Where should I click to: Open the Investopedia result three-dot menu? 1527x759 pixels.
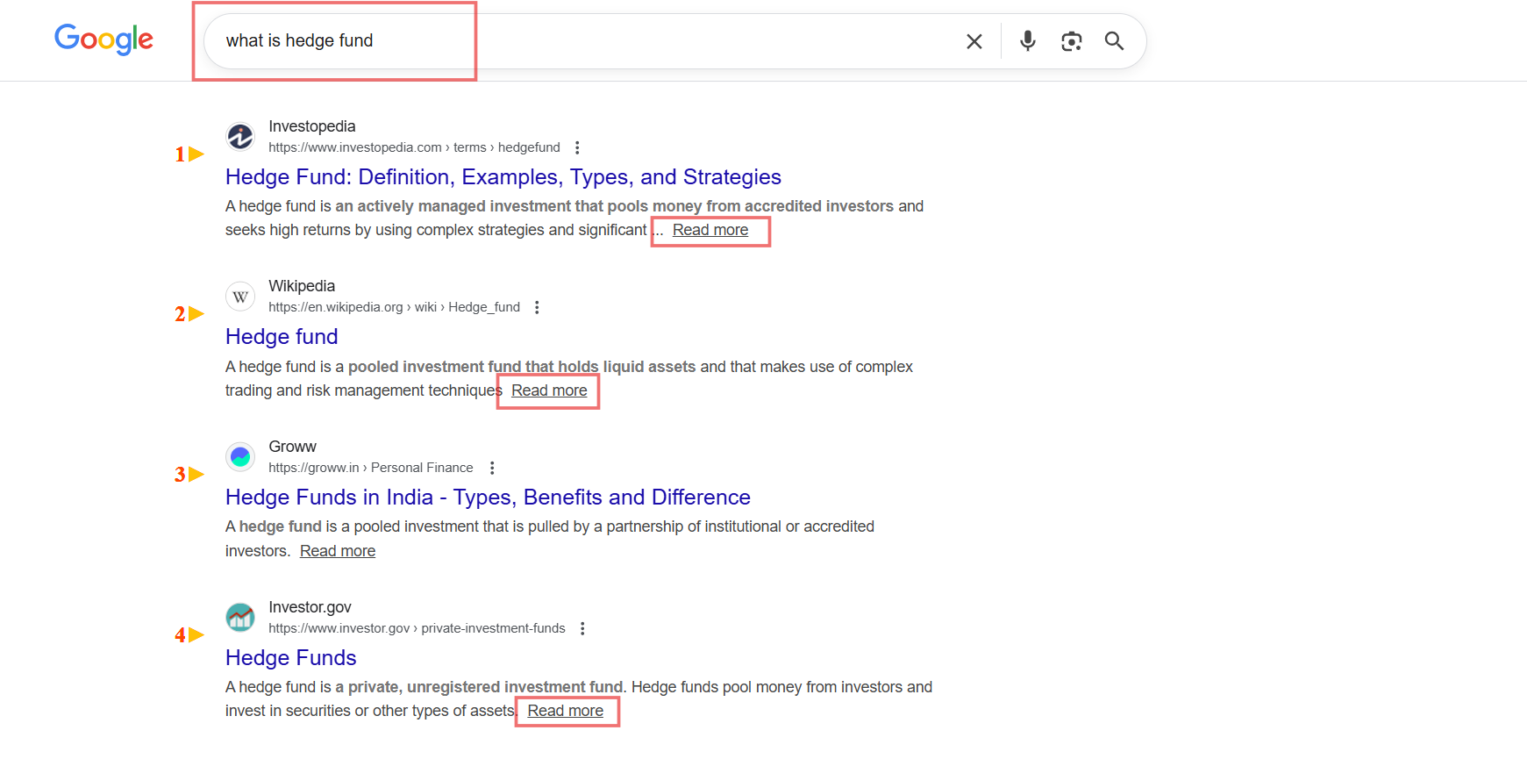coord(577,147)
